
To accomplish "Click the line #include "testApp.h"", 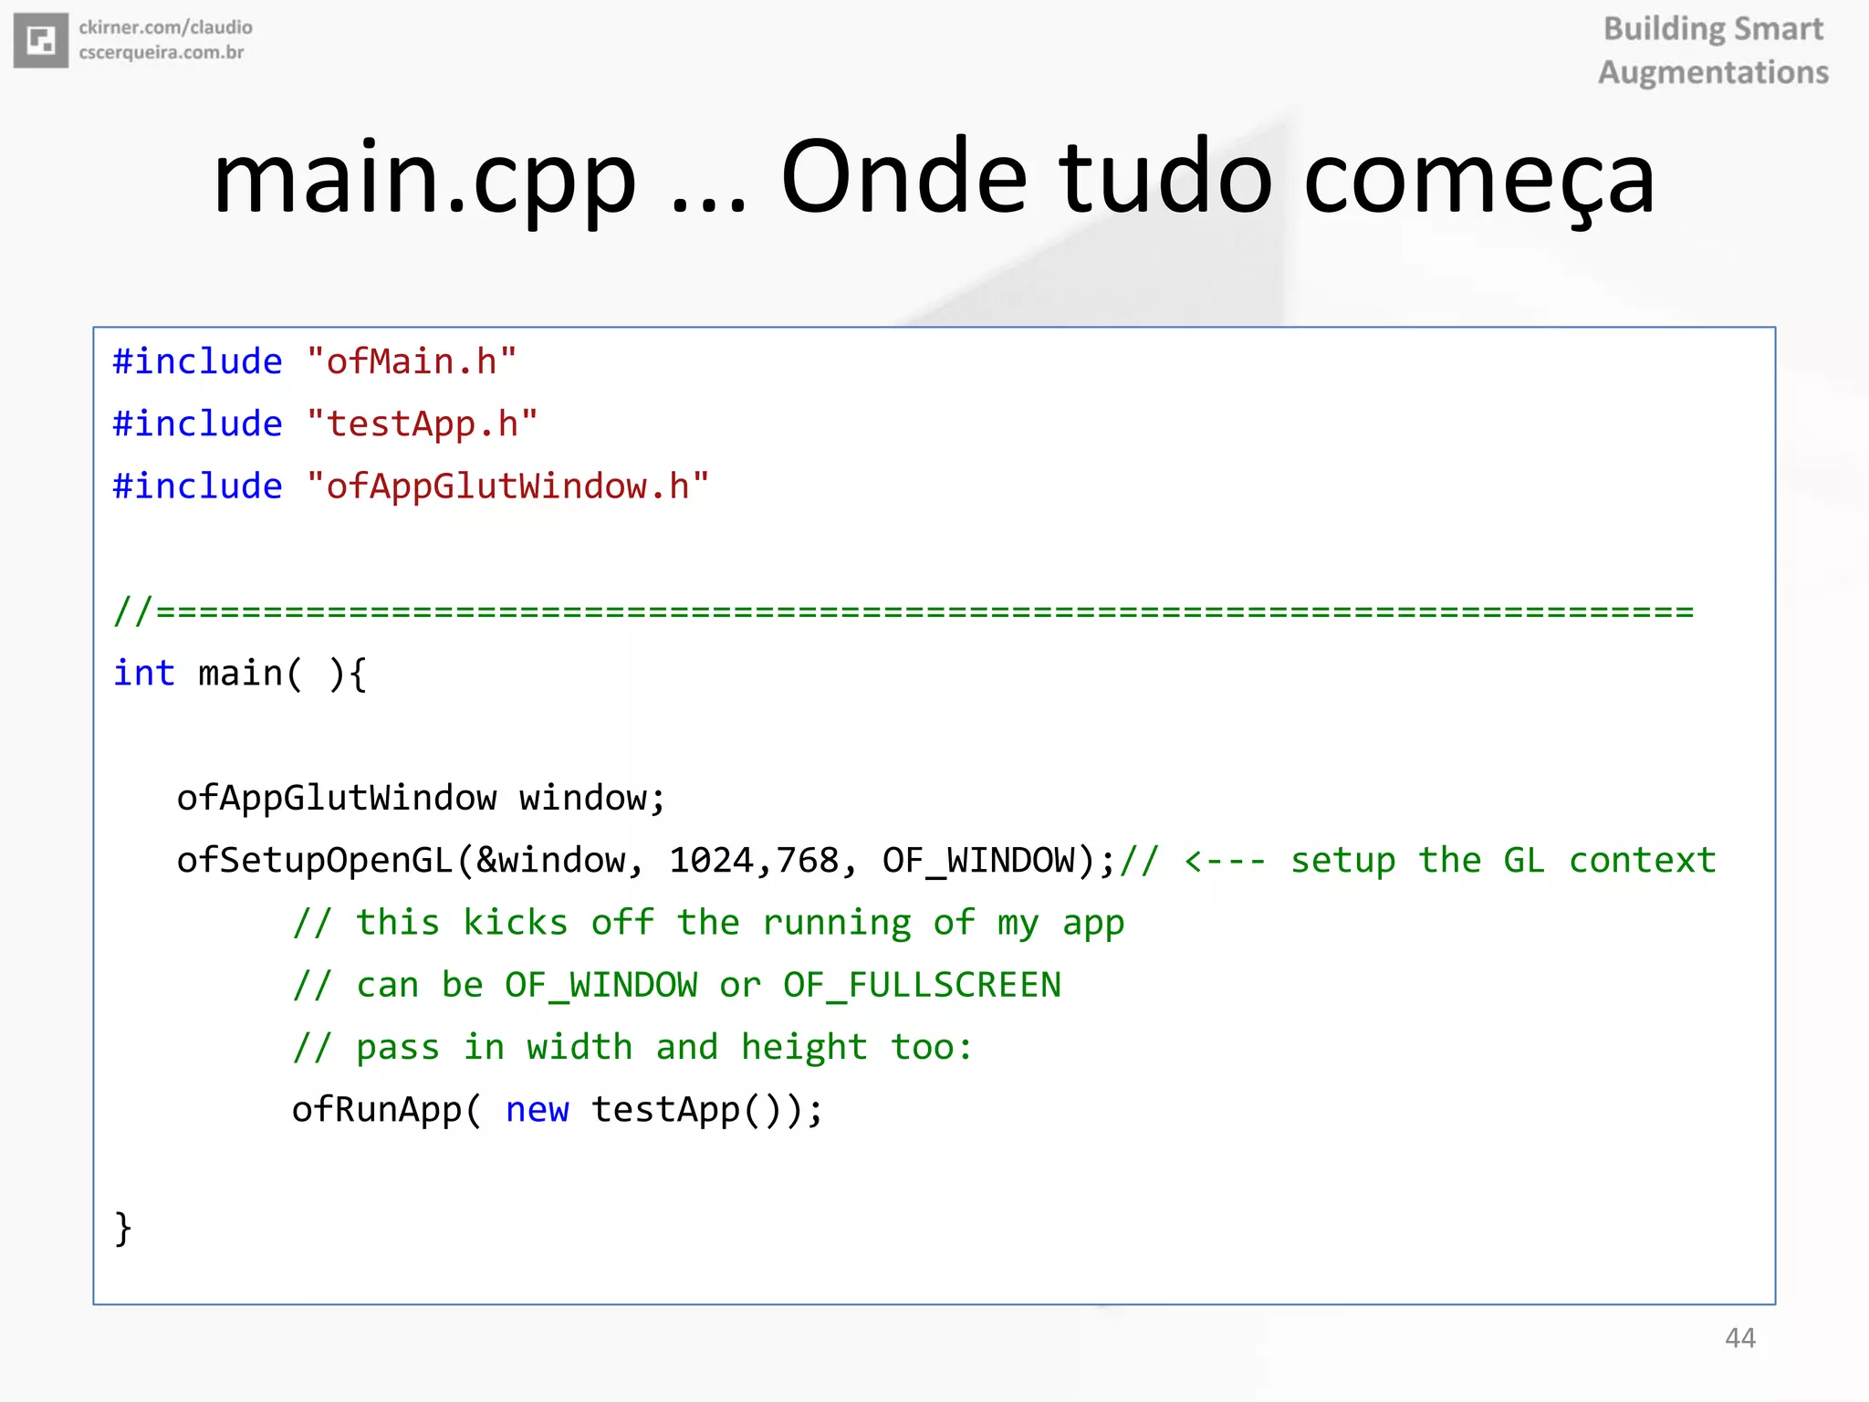I will (x=326, y=424).
